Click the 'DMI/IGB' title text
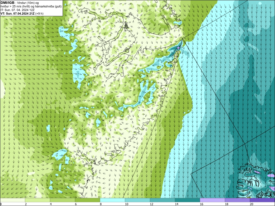Viewport: 275px width, 206px height. [7, 3]
